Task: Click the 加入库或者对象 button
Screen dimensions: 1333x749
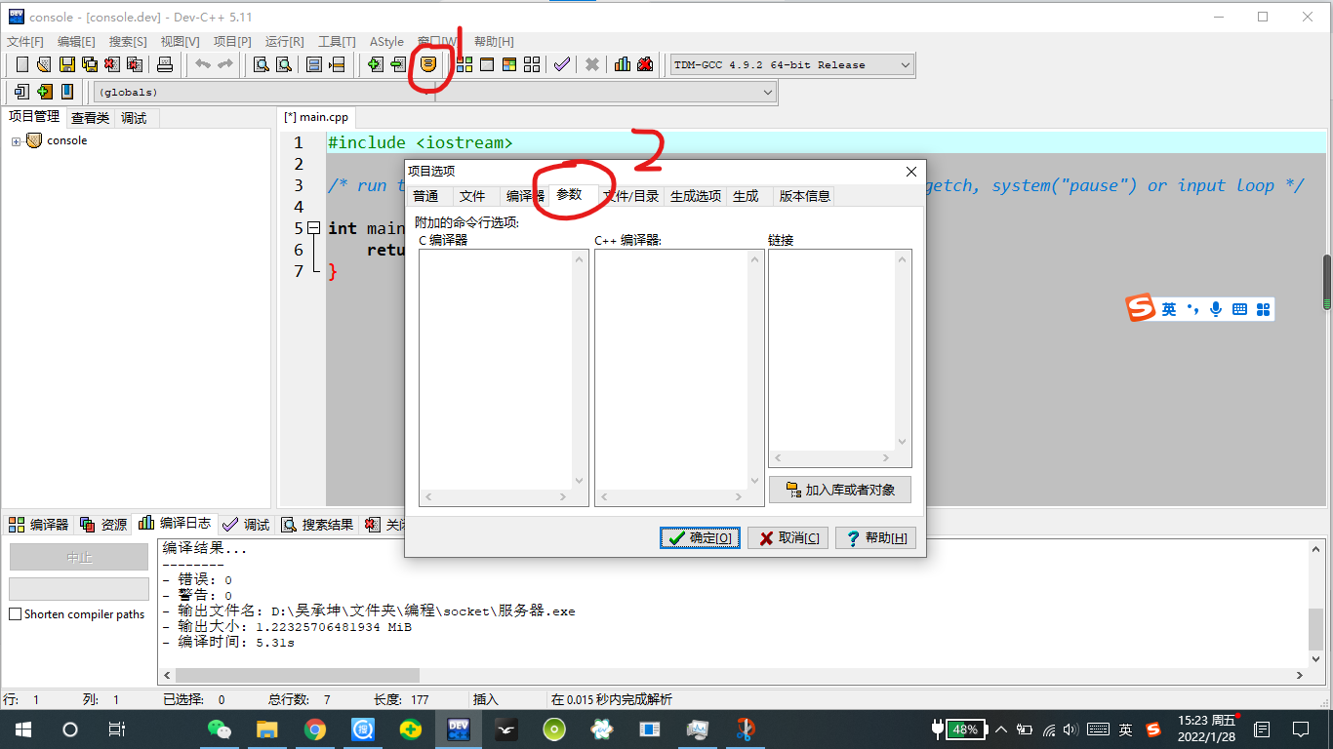Action: [x=839, y=489]
